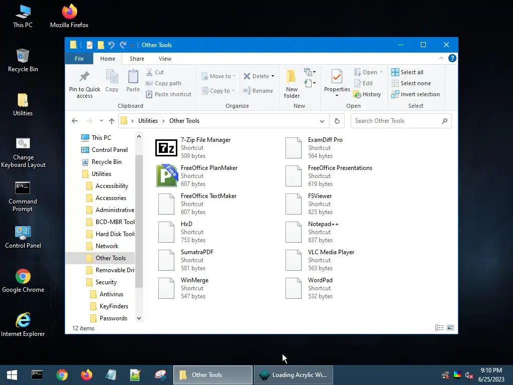Collapse the ribbon with the chevron
Screen dimensions: 513x385
tap(441, 58)
